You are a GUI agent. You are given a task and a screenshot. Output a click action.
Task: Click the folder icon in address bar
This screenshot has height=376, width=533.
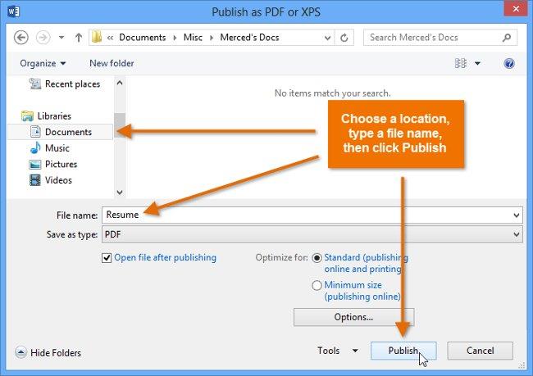tap(97, 37)
